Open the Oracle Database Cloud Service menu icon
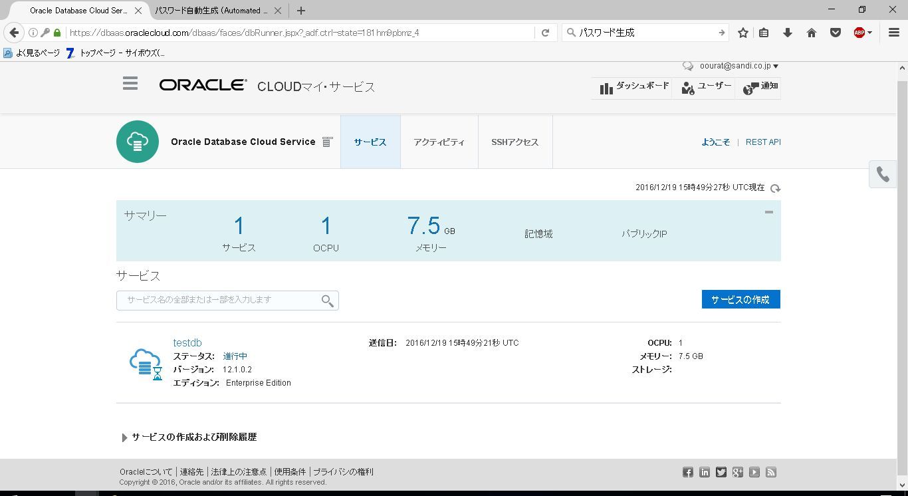 click(x=327, y=142)
